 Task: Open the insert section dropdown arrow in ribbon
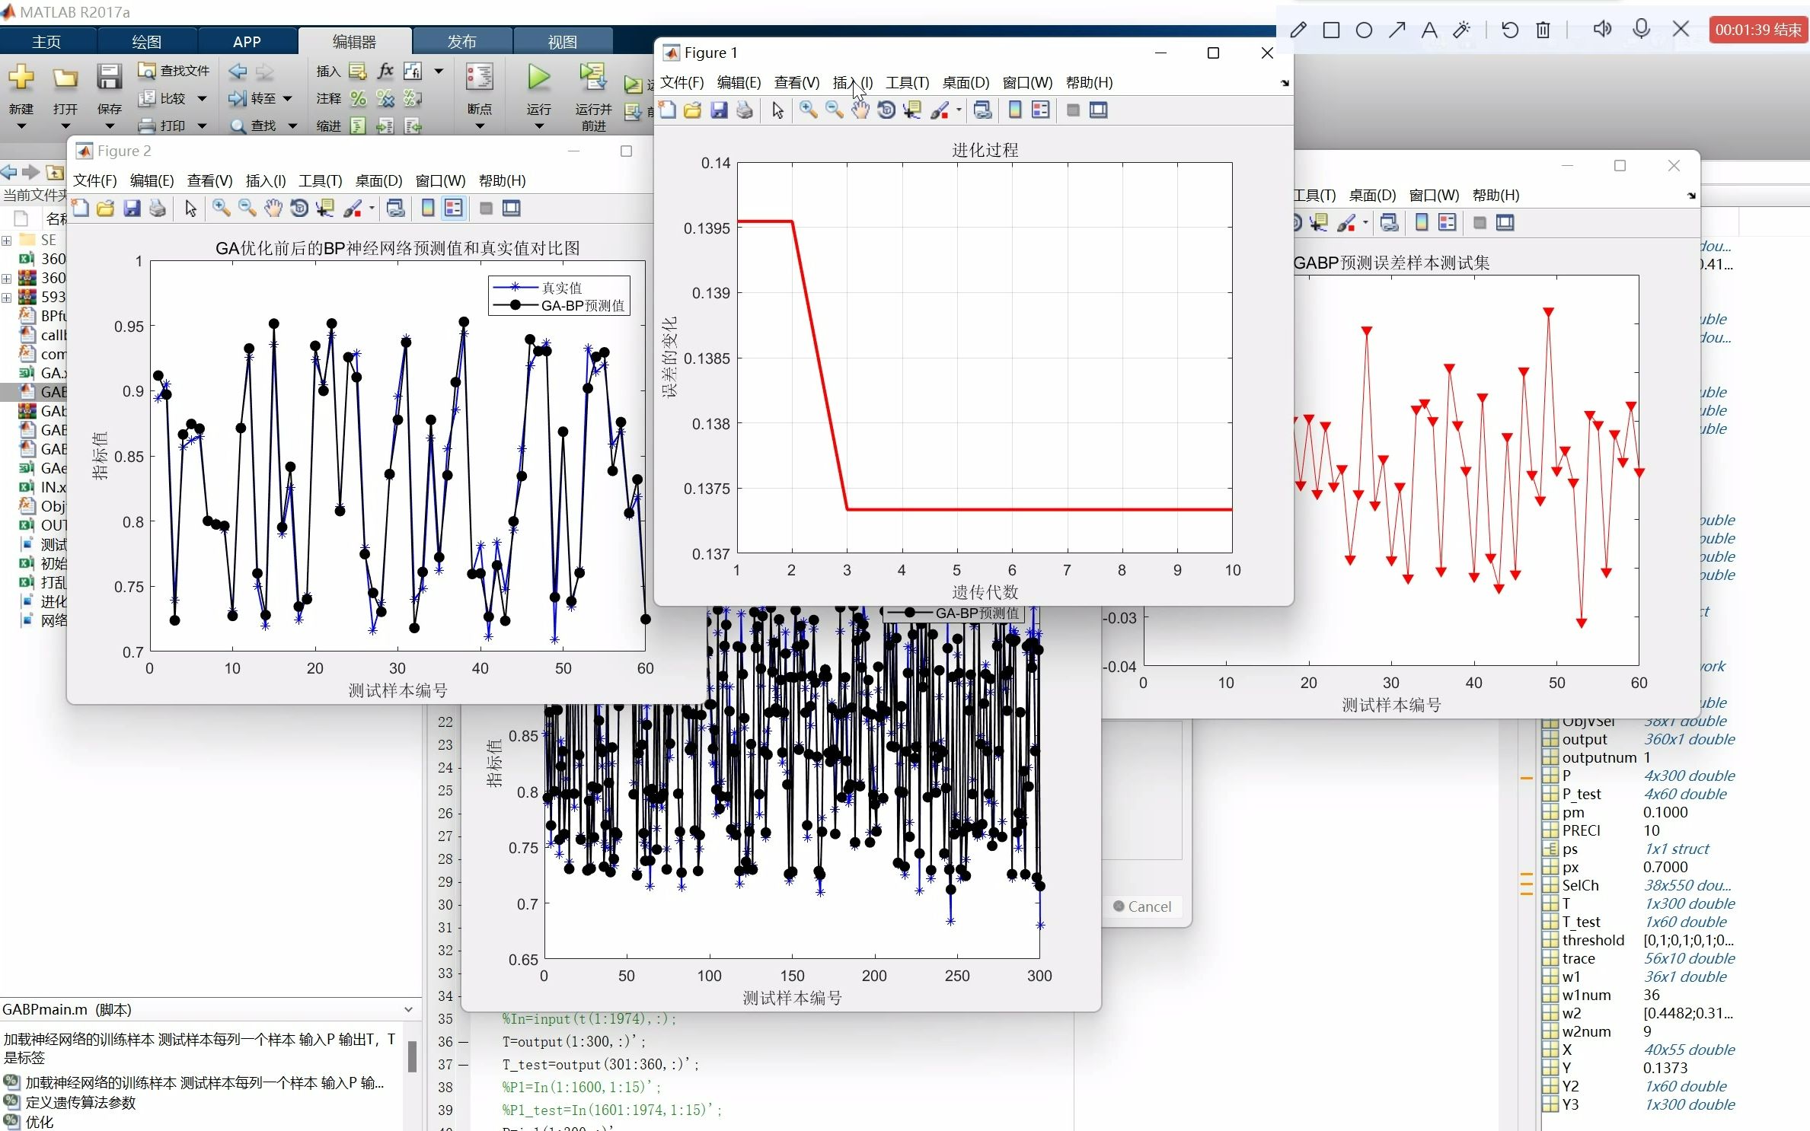pyautogui.click(x=439, y=71)
